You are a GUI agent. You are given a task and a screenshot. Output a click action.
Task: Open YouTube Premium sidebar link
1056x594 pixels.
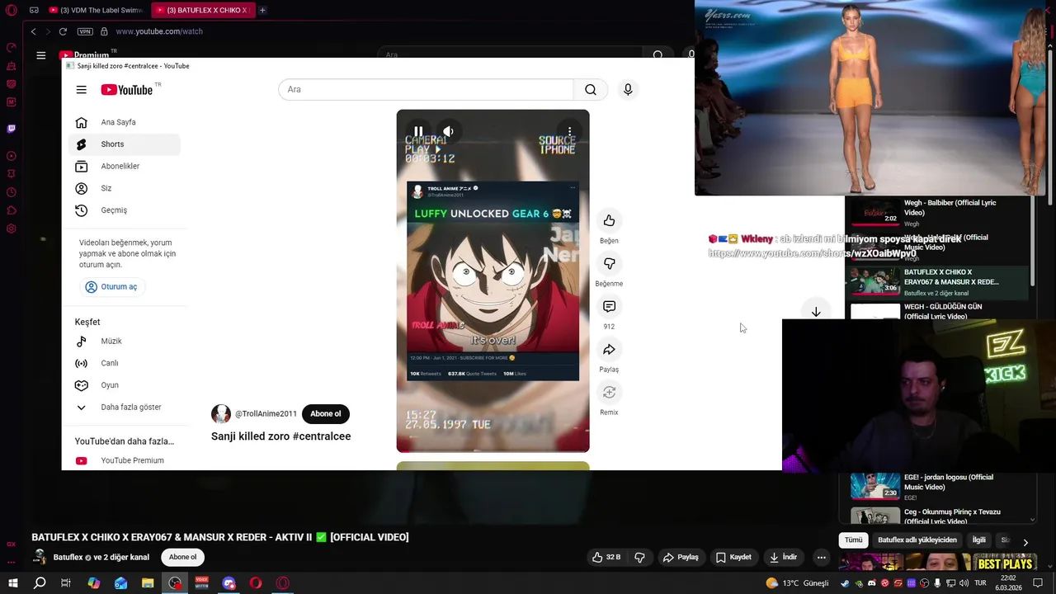click(x=125, y=460)
